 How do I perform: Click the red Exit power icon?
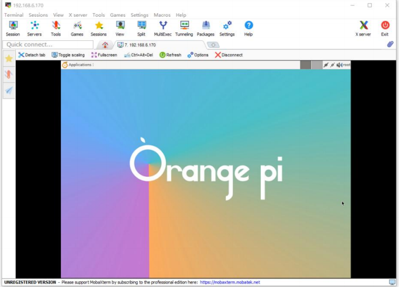(x=385, y=28)
